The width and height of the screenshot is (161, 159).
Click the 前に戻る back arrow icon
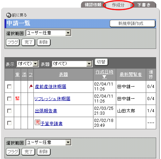pos(9,15)
